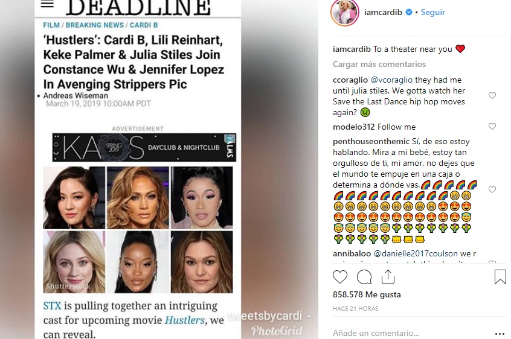511x339 pixels.
Task: Share the post via the upload arrow icon
Action: 388,277
